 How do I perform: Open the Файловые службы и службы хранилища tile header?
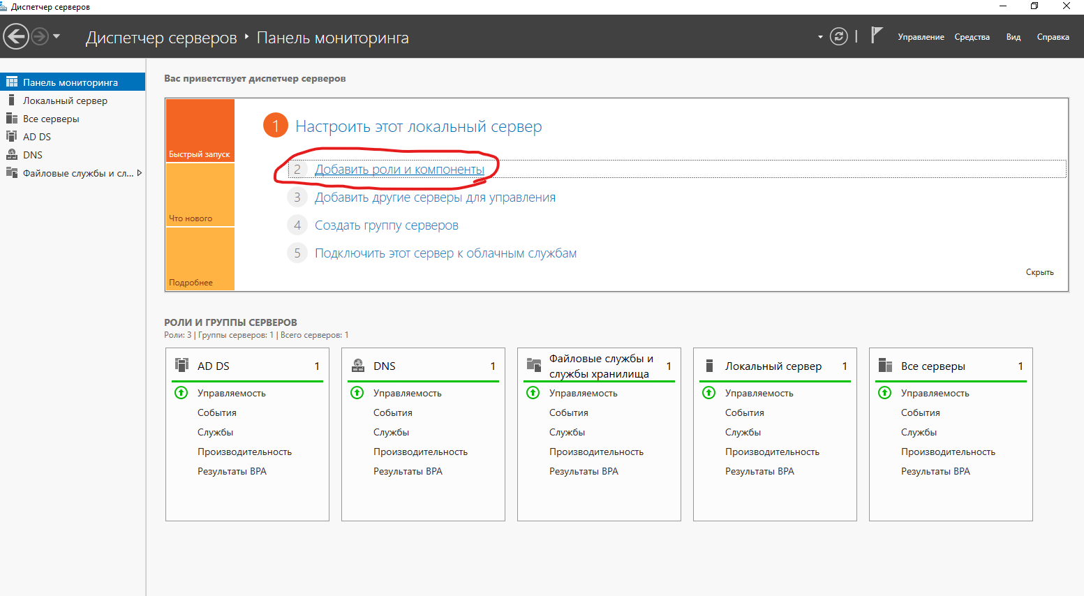coord(599,366)
